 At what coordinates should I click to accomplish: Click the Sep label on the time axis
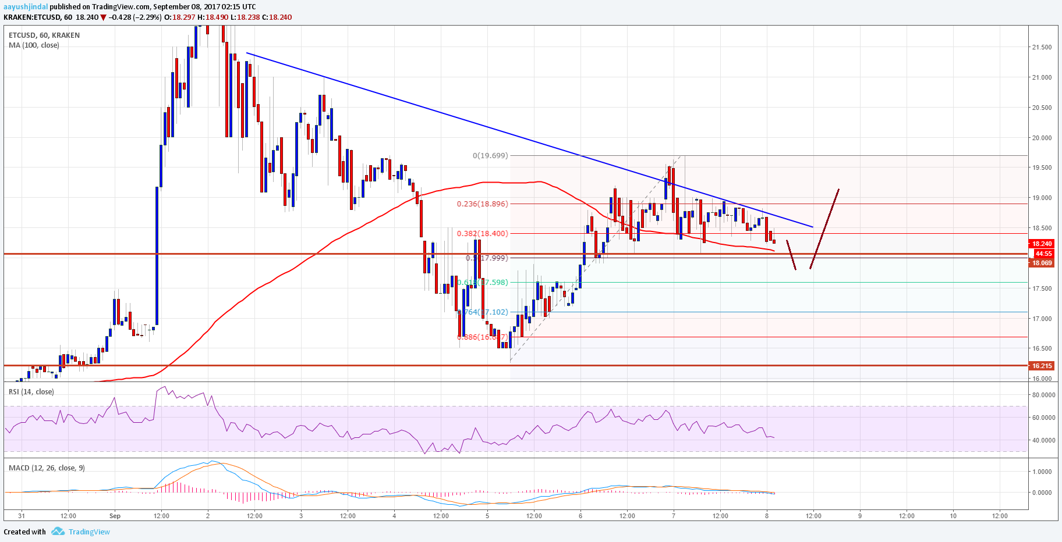pyautogui.click(x=115, y=515)
